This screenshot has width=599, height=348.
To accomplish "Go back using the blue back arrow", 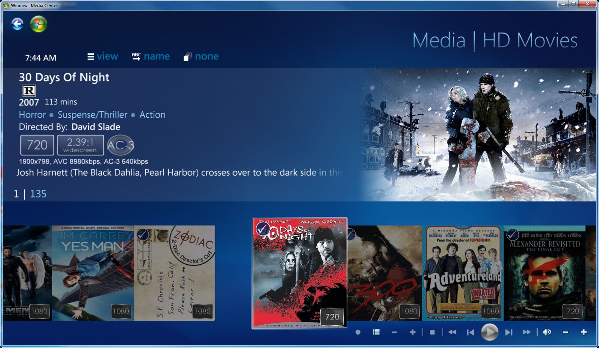I will tap(17, 24).
